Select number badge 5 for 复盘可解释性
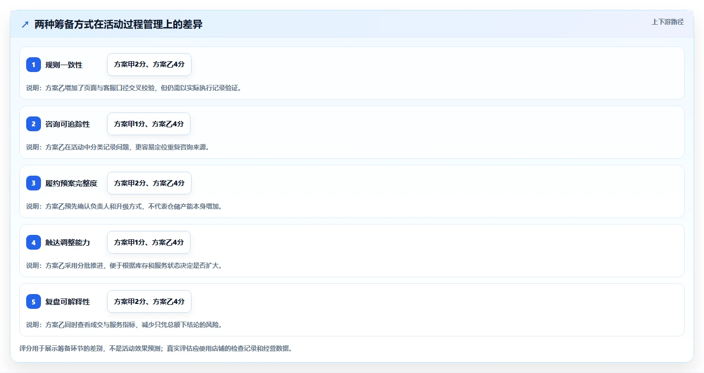The width and height of the screenshot is (704, 373). [x=34, y=301]
